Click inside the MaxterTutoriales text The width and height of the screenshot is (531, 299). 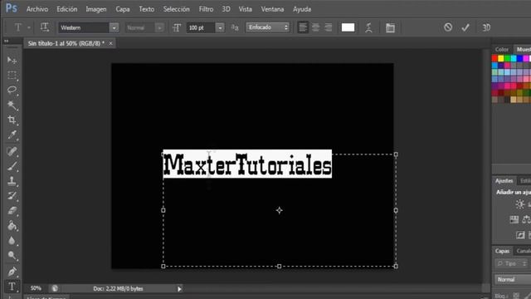(247, 164)
